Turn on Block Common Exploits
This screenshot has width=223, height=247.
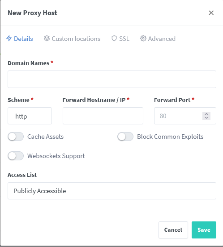click(x=125, y=137)
